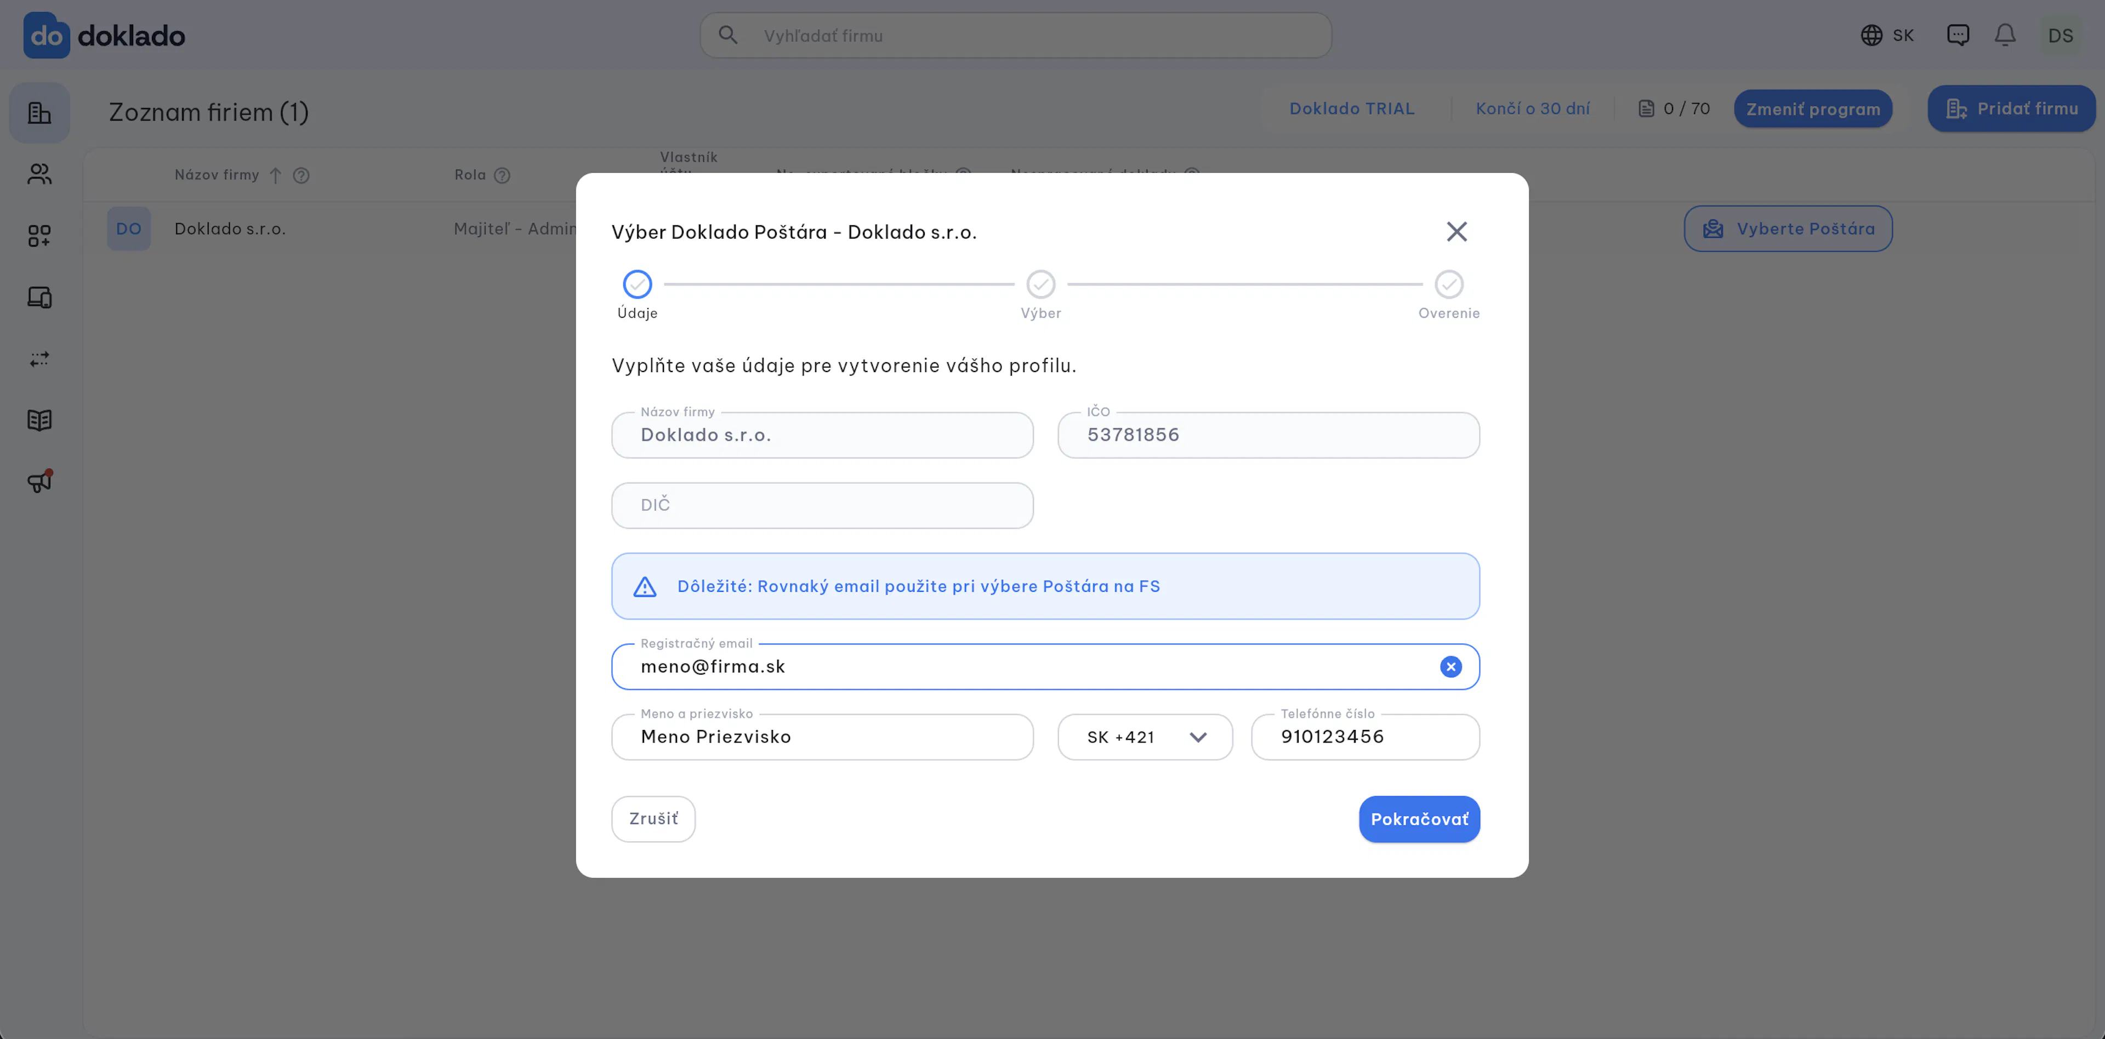Open the SK +421 country code dropdown
The width and height of the screenshot is (2105, 1039).
pyautogui.click(x=1145, y=738)
